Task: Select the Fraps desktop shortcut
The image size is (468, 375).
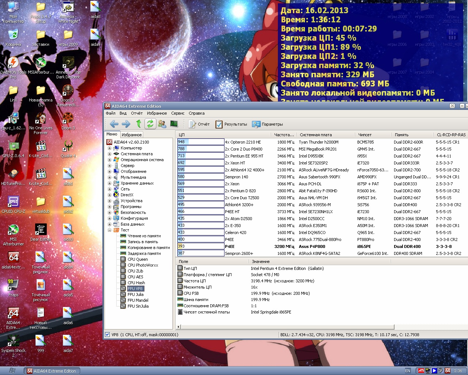Action: [x=13, y=288]
